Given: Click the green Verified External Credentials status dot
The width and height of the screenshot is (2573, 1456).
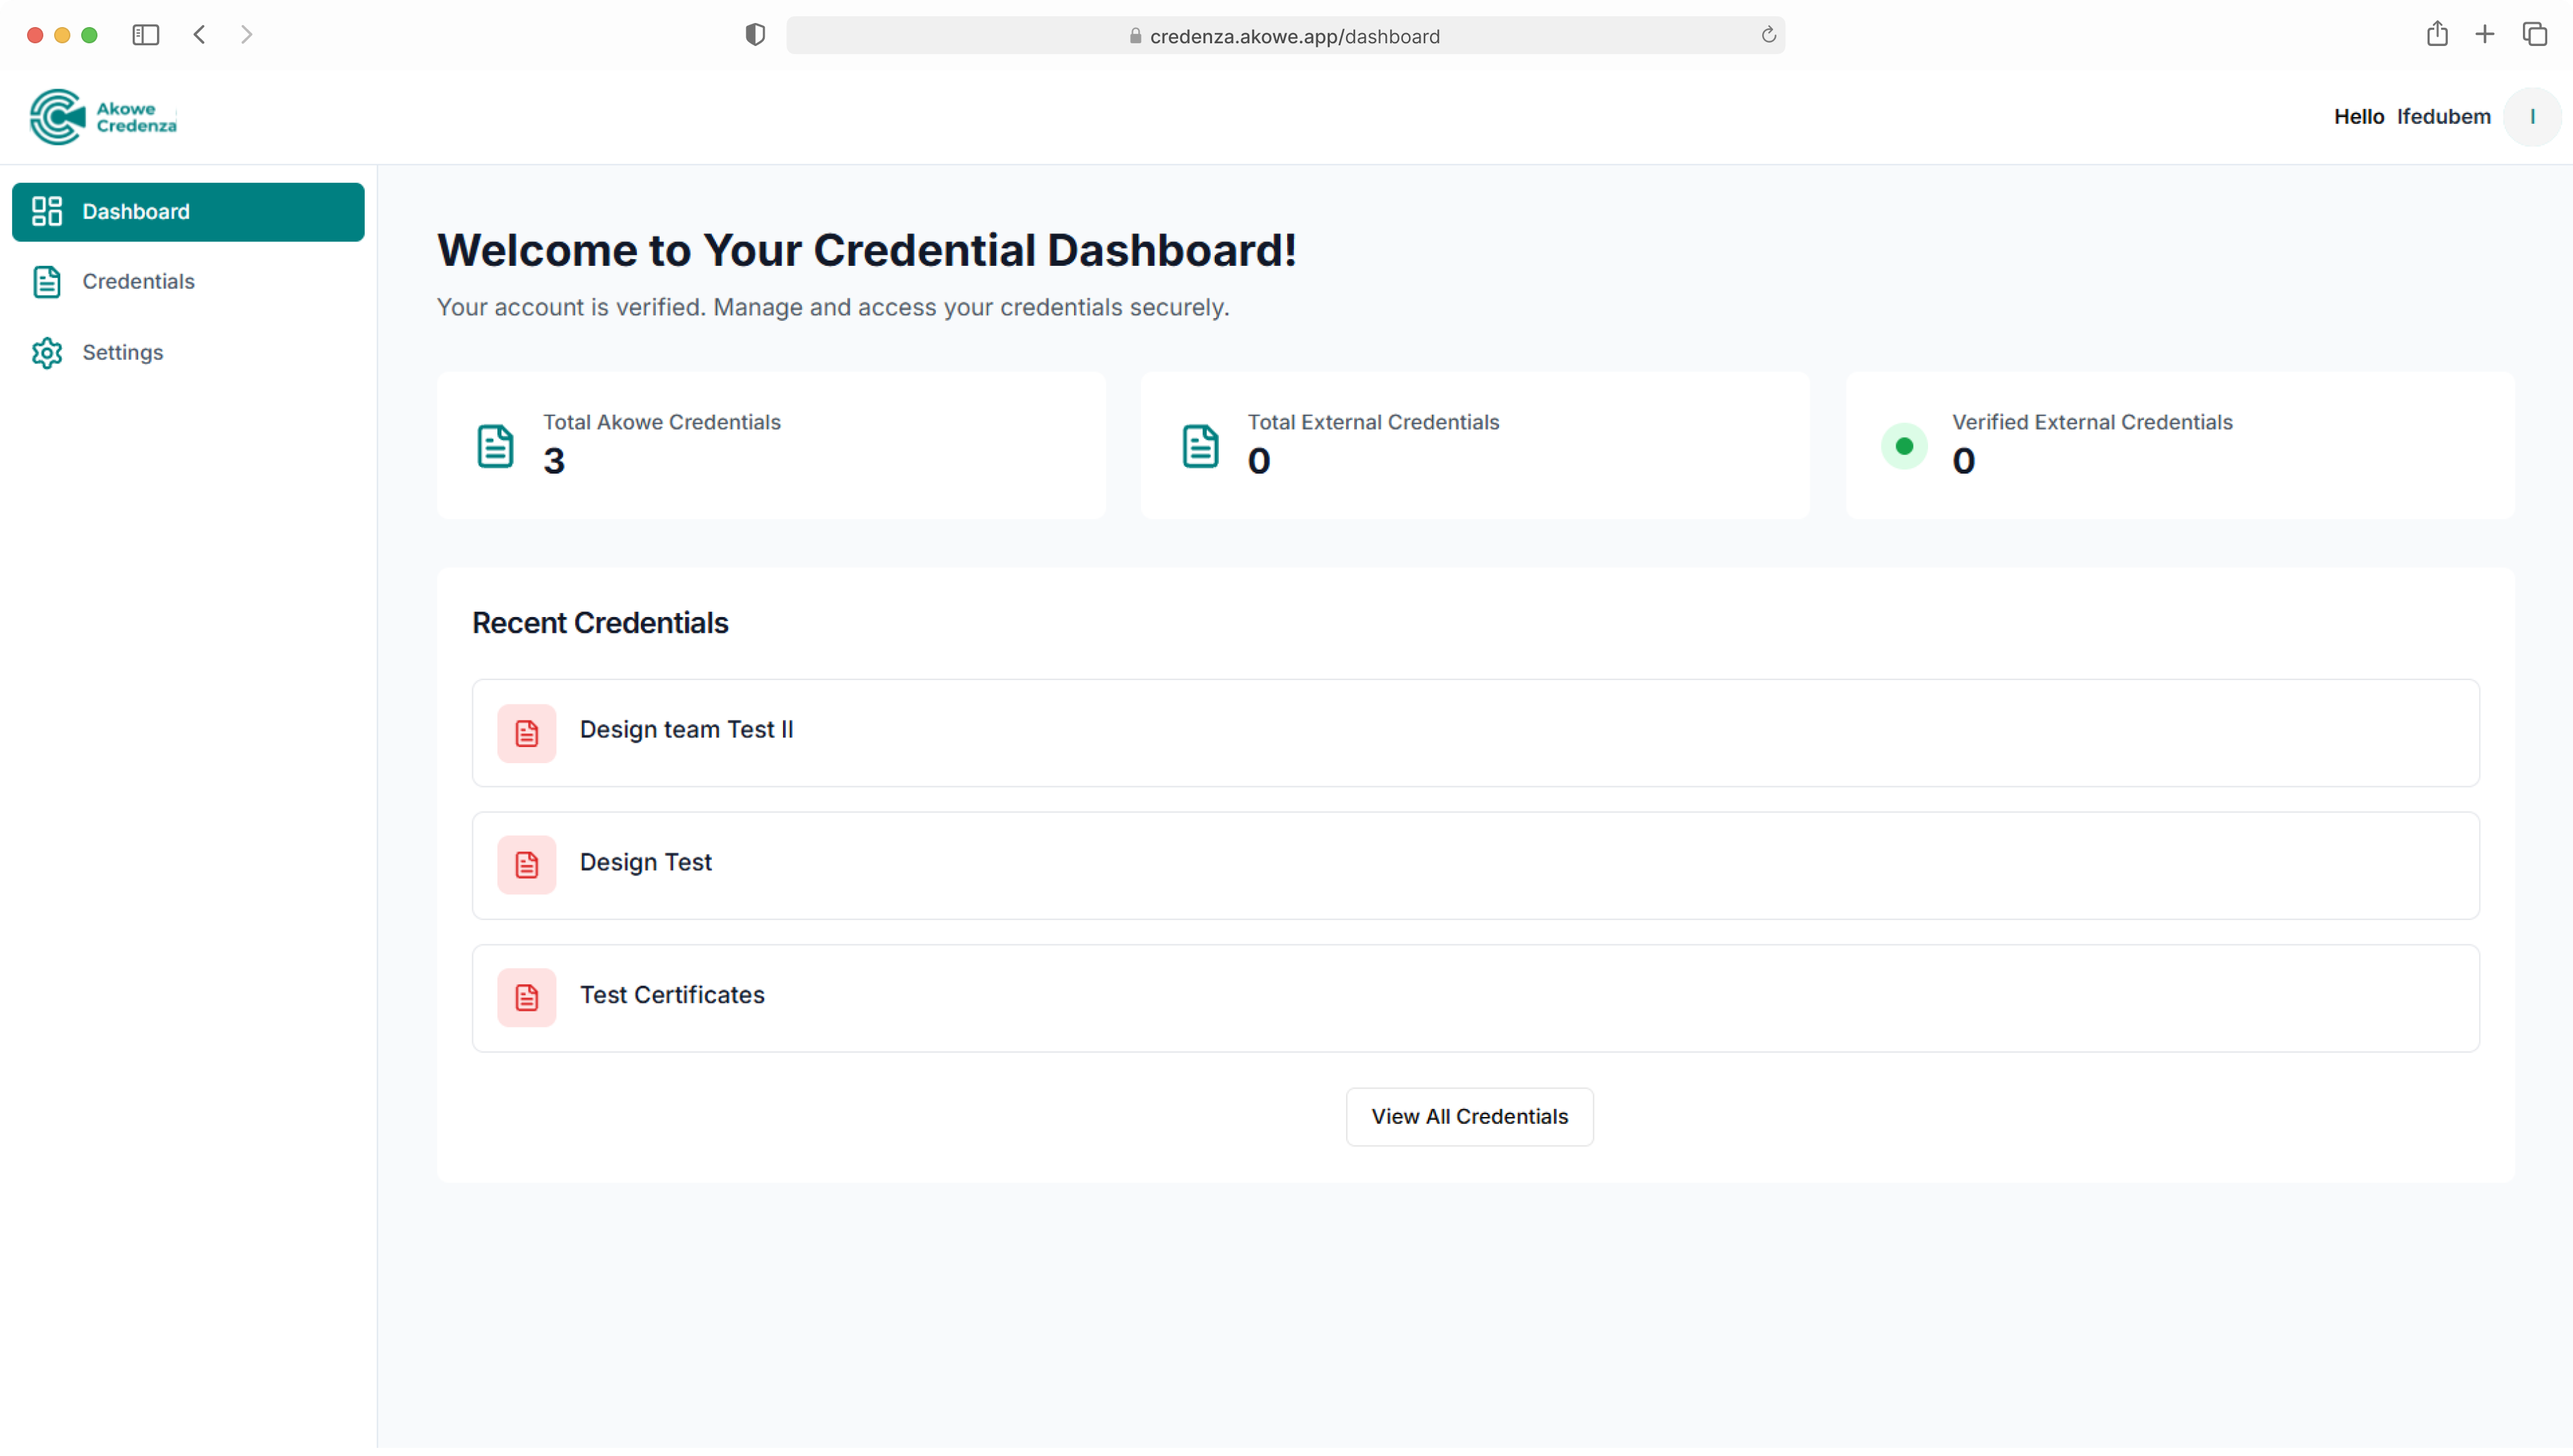Looking at the screenshot, I should pyautogui.click(x=1904, y=446).
